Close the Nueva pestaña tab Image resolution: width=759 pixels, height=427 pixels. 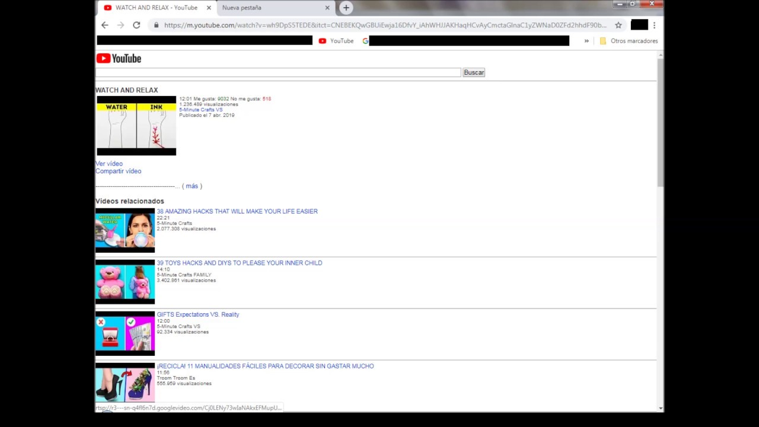(x=327, y=8)
